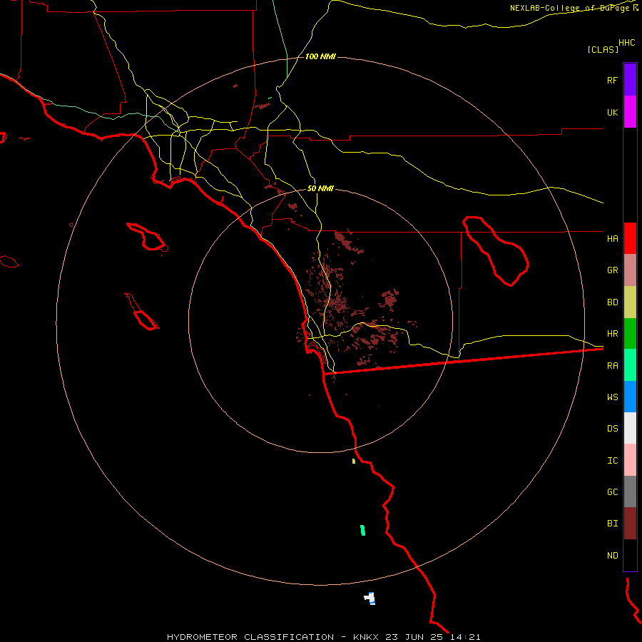Screen dimensions: 642x642
Task: Click the GC legend label
Action: pos(612,491)
